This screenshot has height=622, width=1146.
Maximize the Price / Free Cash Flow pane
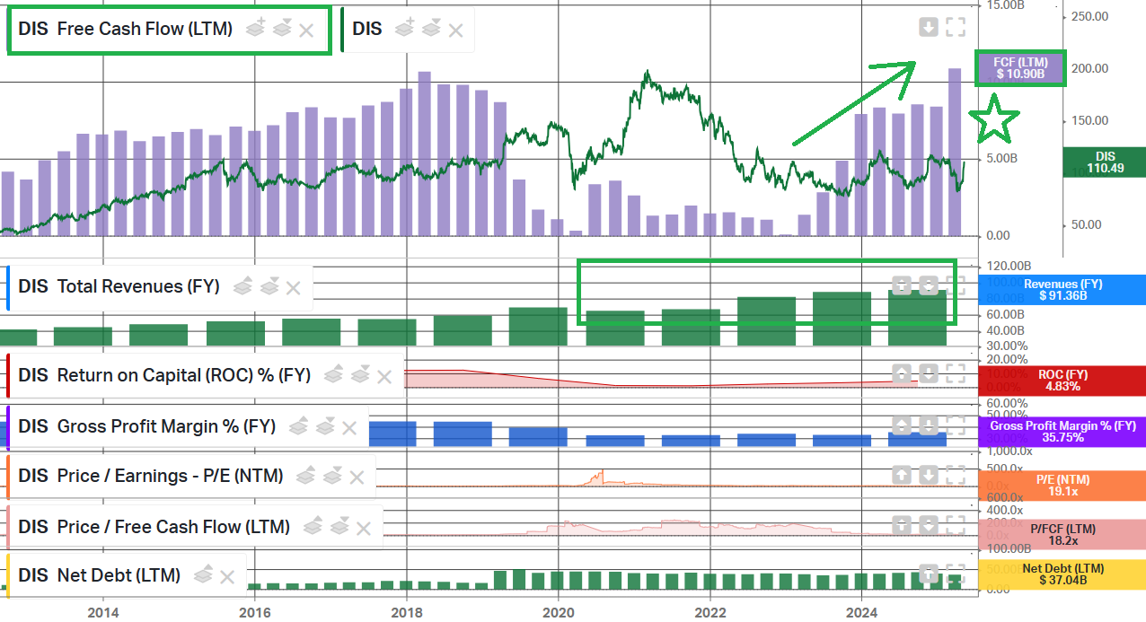point(956,525)
